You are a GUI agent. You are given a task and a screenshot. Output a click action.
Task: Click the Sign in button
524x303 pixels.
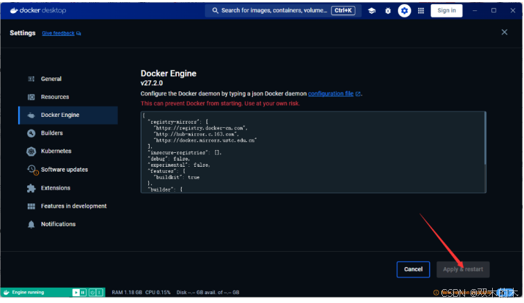446,10
